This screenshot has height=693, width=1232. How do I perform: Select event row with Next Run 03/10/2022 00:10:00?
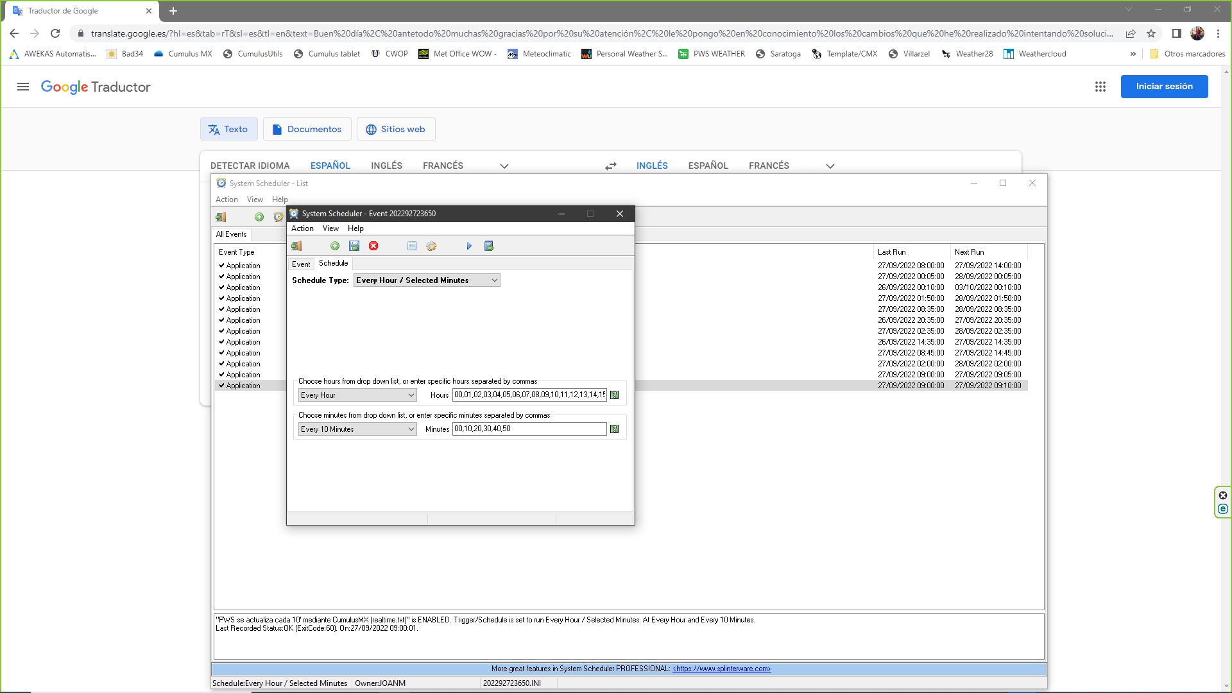tap(621, 287)
